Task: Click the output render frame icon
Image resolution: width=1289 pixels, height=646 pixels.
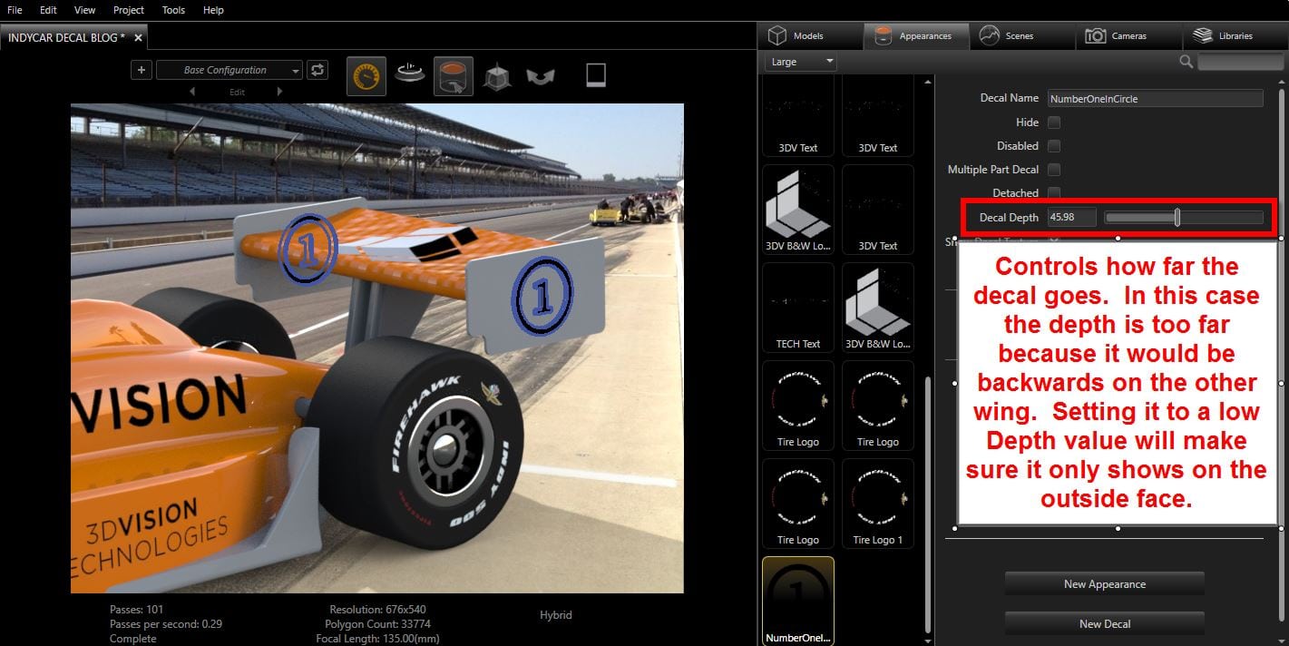Action: coord(595,75)
